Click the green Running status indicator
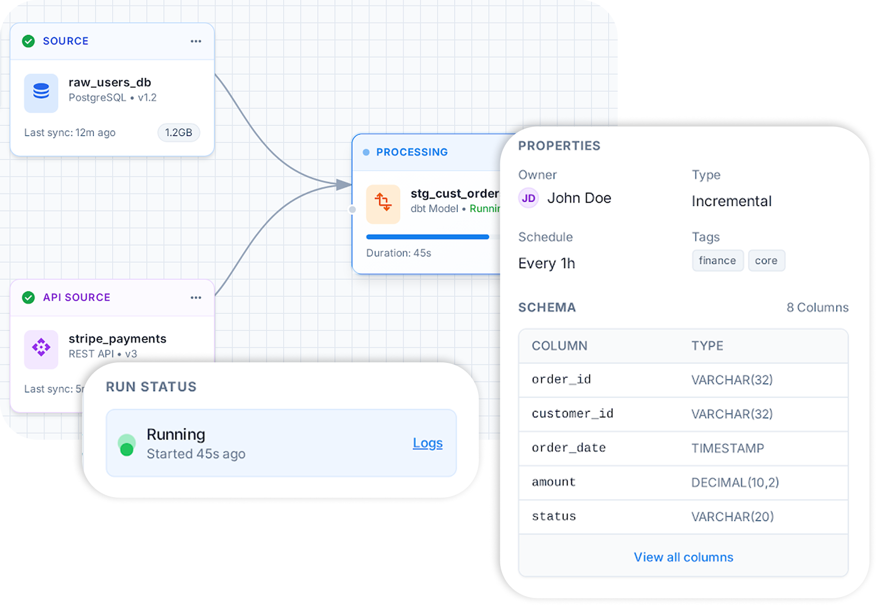Viewport: 877px width, 606px height. pos(126,445)
